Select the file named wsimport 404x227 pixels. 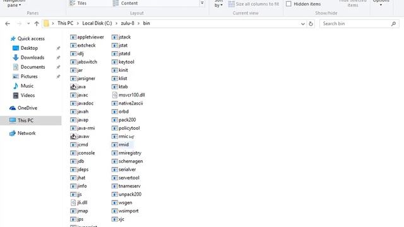coord(125,211)
